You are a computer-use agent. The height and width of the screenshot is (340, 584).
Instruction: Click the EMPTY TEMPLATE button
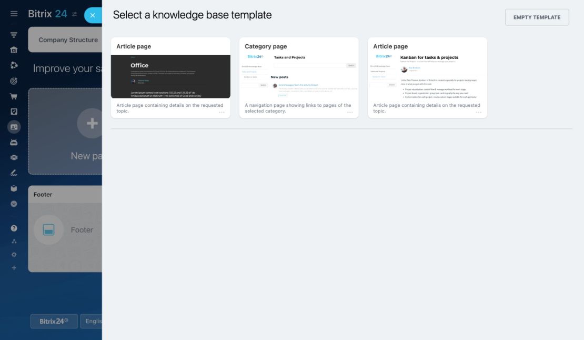point(537,17)
